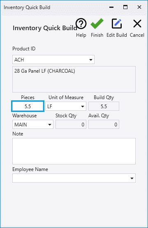This screenshot has width=148, height=228.
Task: Click the green Finish checkmark icon
Action: (97, 24)
